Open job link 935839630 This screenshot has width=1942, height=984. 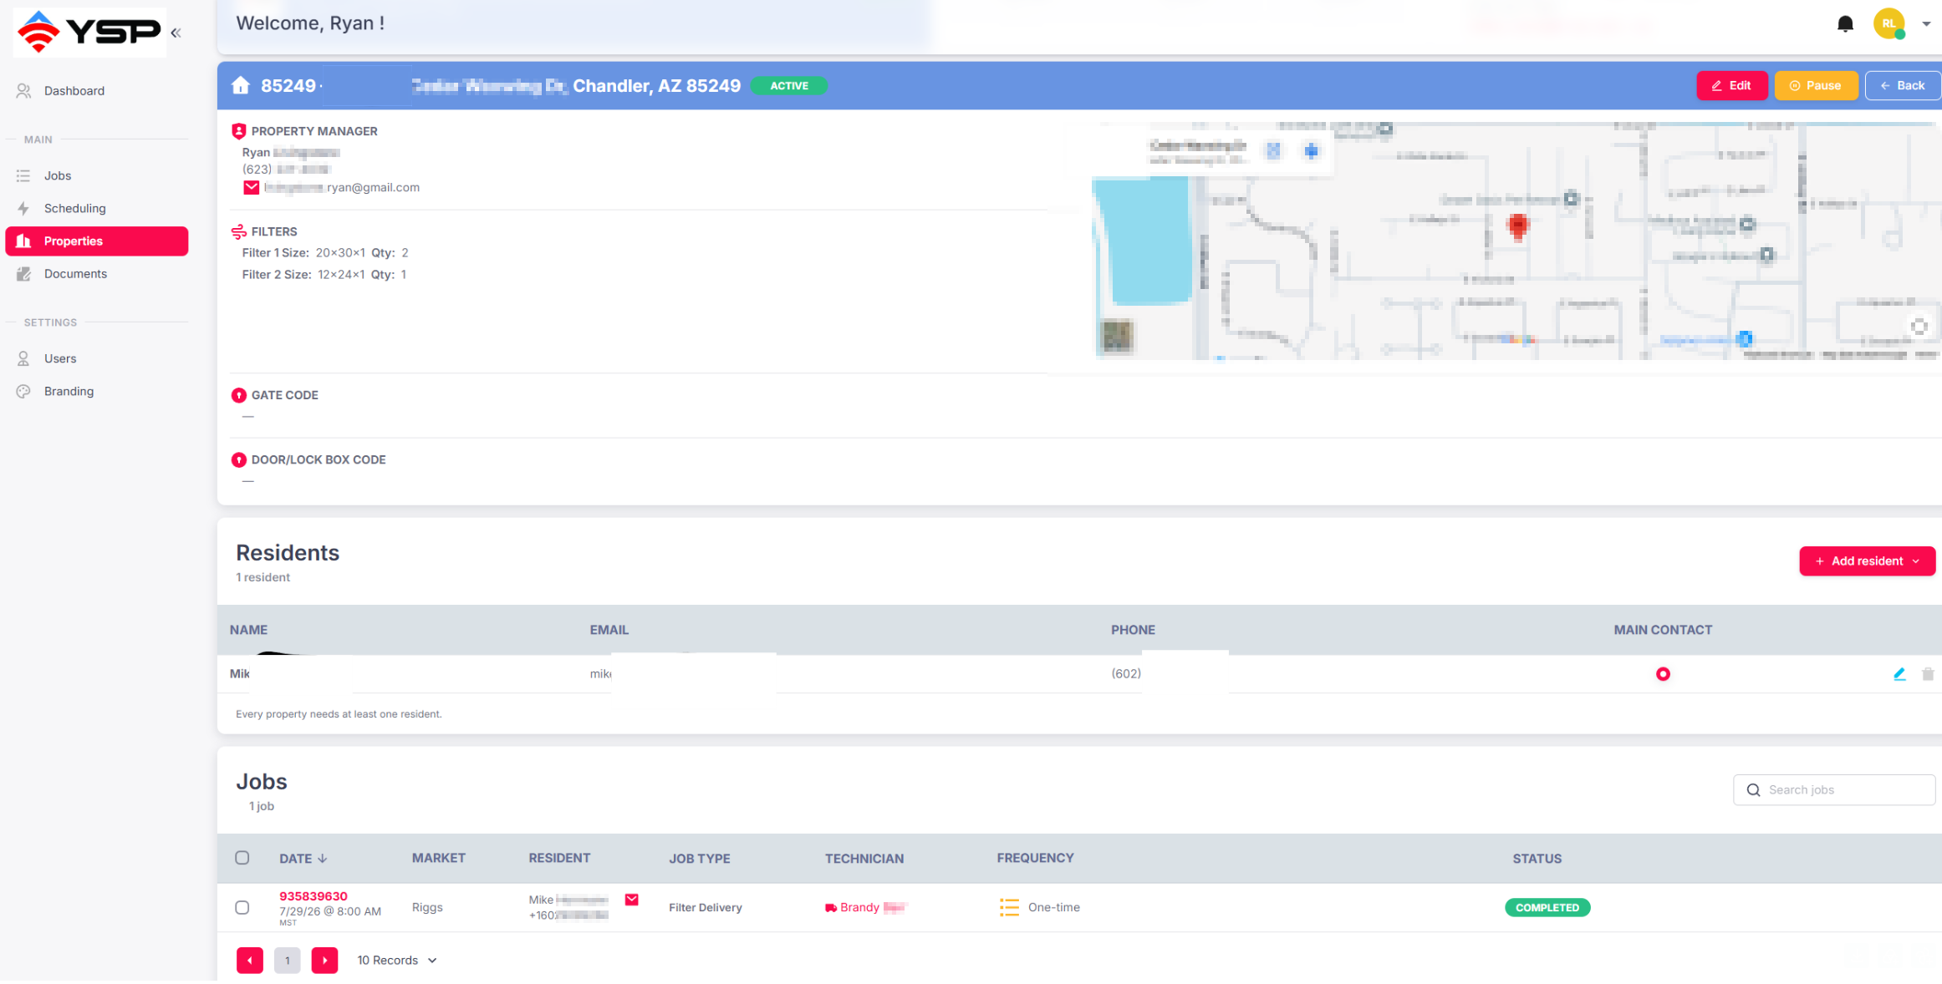(x=313, y=895)
